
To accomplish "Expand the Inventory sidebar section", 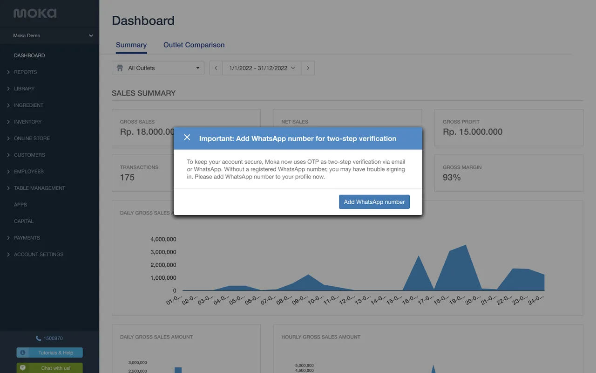I will tap(27, 122).
